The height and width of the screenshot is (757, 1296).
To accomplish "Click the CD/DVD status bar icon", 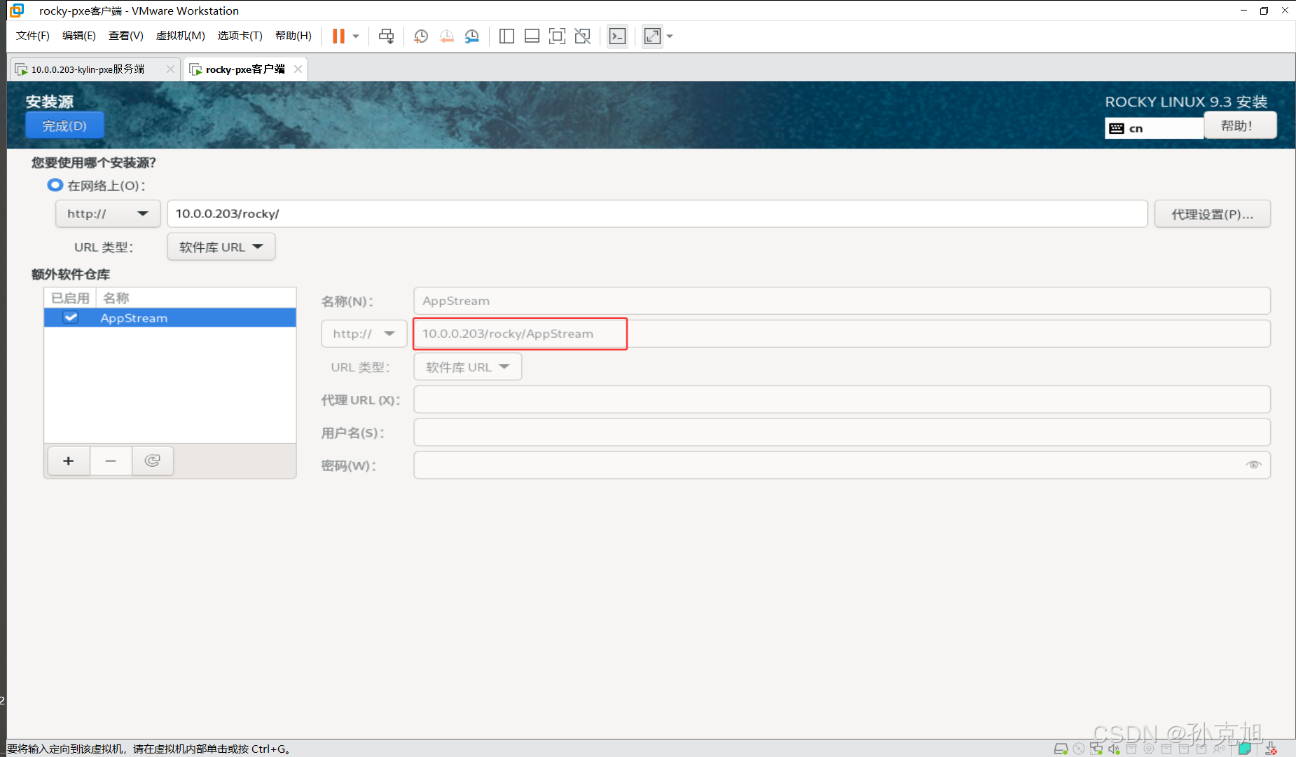I will [1079, 749].
